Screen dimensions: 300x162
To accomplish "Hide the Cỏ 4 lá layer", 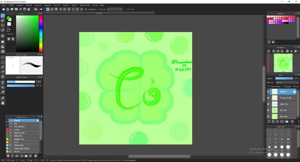I will click(268, 110).
